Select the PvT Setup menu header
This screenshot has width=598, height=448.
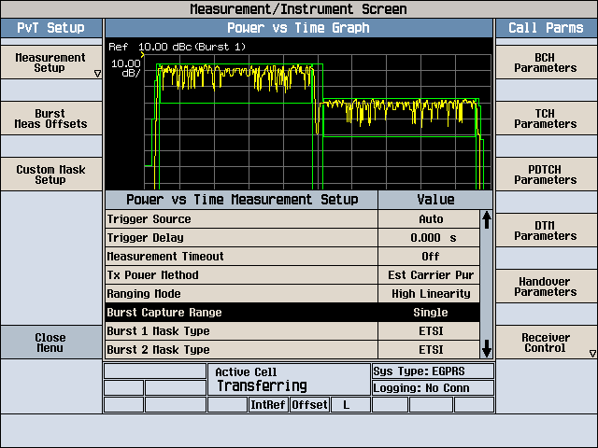[51, 28]
